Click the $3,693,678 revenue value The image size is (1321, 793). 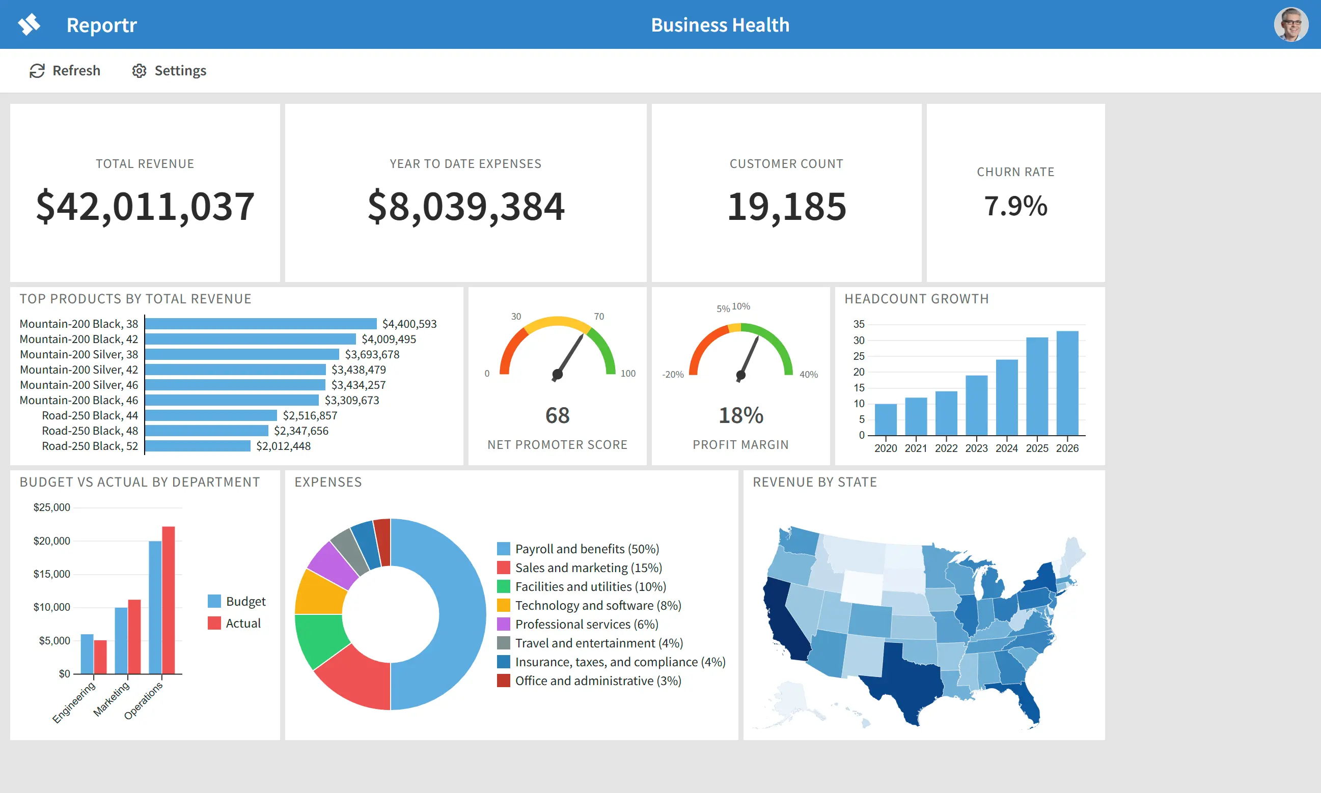[x=372, y=354]
